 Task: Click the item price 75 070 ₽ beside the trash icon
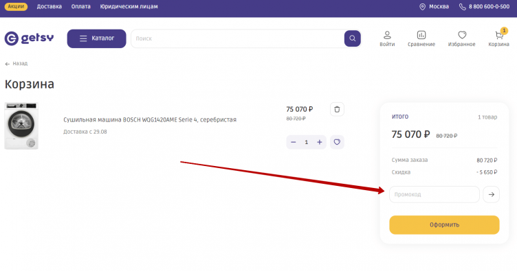299,109
